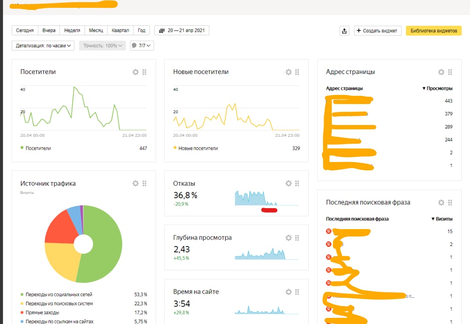This screenshot has height=324, width=470.
Task: Click the 289 views value
Action: coord(448,127)
